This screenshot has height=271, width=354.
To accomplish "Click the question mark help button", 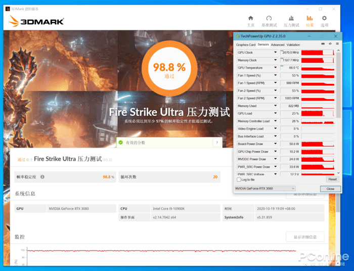I will click(217, 143).
